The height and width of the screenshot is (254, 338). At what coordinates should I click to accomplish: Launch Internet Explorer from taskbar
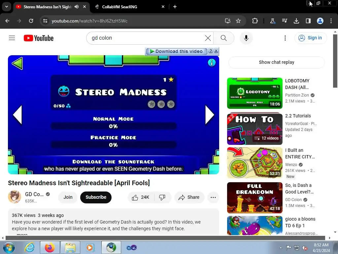pos(29,247)
